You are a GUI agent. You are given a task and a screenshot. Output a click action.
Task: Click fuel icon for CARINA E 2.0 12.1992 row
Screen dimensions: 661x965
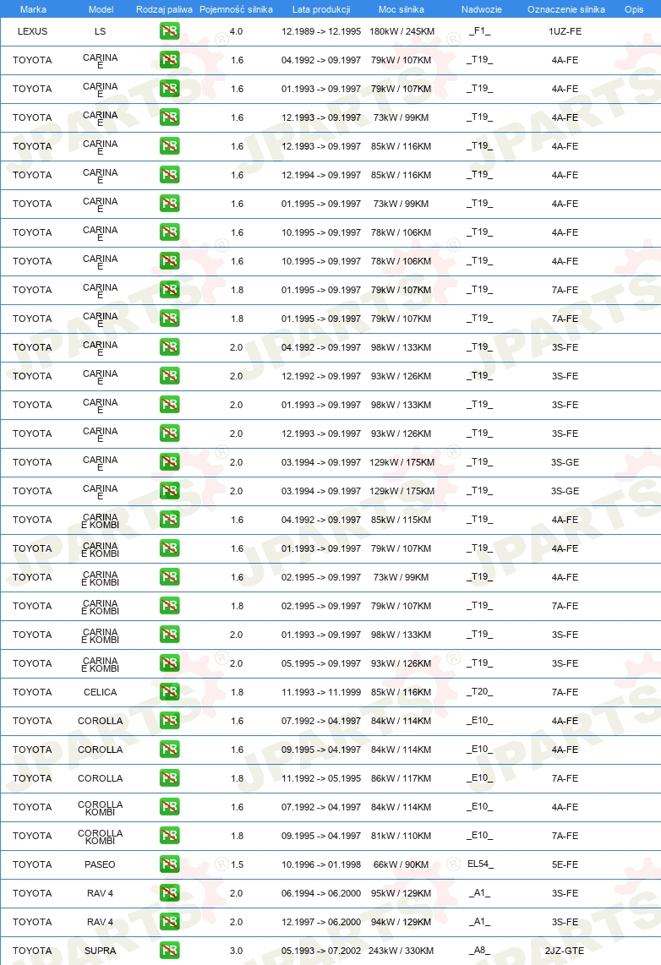pos(169,375)
